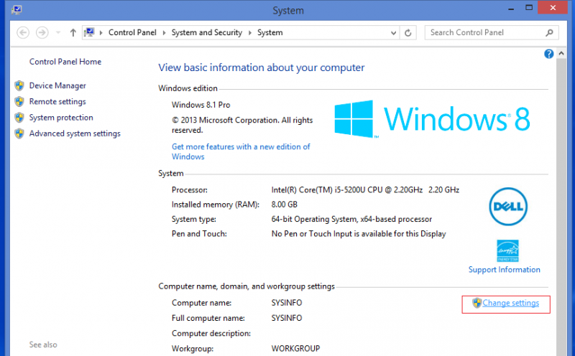Screen dimensions: 575x356
Task: Open Control Panel Home link
Action: (x=65, y=62)
